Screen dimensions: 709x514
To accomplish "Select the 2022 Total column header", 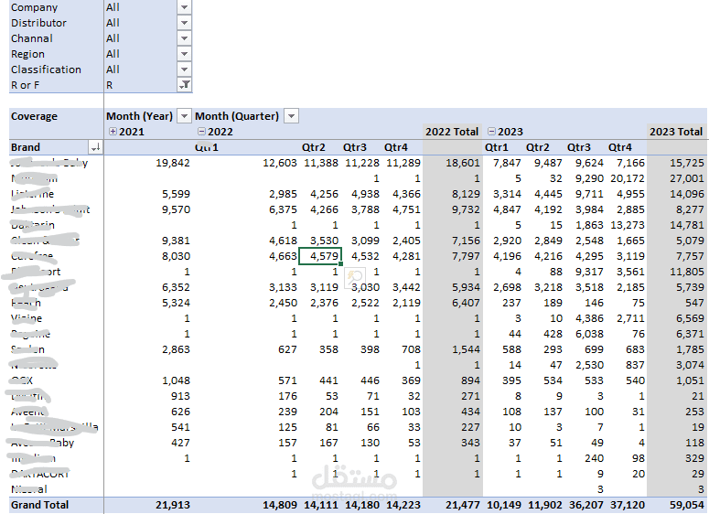I will pos(452,132).
